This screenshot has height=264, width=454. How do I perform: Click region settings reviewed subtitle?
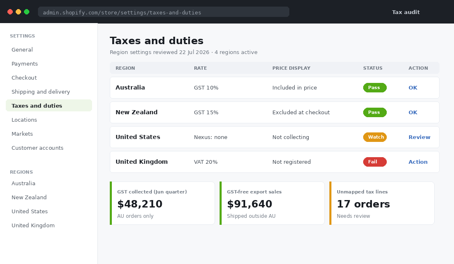click(x=184, y=52)
